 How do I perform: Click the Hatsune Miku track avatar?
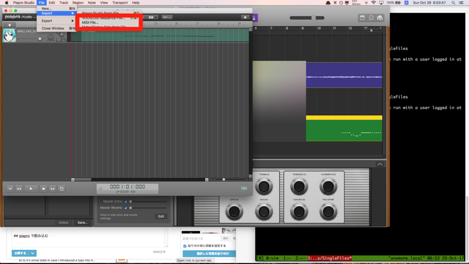coord(9,35)
